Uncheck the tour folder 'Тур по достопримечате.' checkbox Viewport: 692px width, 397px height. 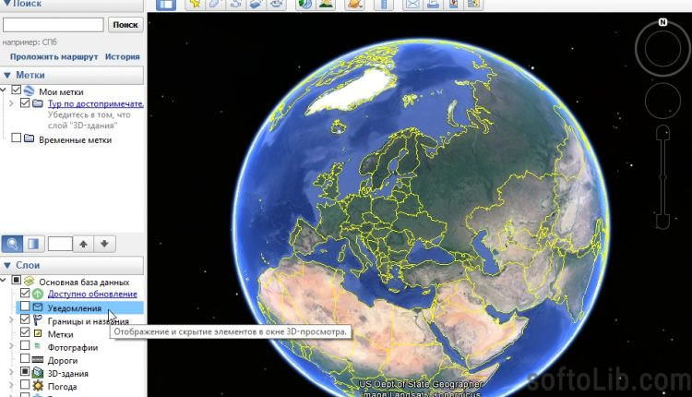[x=25, y=102]
